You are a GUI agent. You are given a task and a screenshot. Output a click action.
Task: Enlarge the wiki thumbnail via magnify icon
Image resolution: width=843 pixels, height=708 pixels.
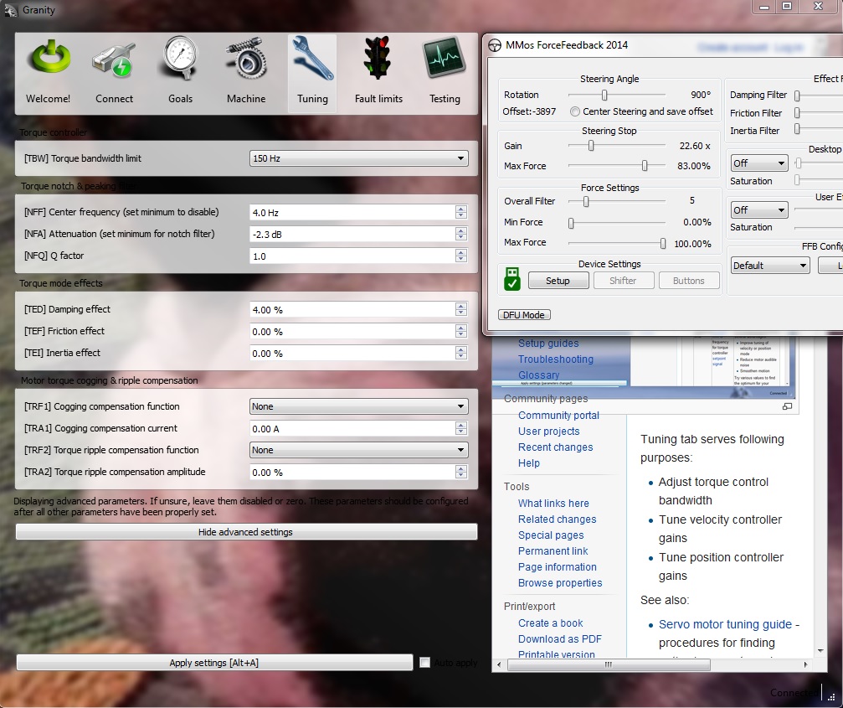click(787, 406)
